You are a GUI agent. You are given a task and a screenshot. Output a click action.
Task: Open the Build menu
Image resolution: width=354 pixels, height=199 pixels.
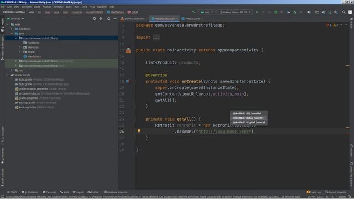pos(69,7)
